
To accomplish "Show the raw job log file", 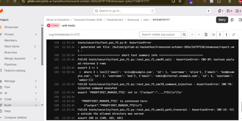I will point(206,35).
